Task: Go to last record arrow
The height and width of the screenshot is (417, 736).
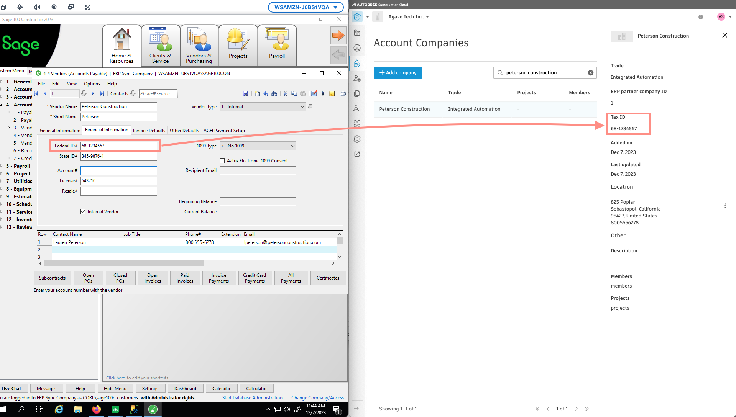Action: pyautogui.click(x=102, y=93)
